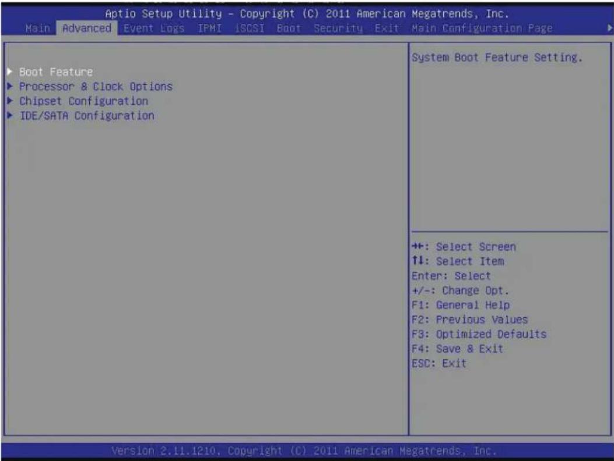Click the 'F3: Optimized Defaults' hint
Screen dimensions: 614x461
[479, 334]
